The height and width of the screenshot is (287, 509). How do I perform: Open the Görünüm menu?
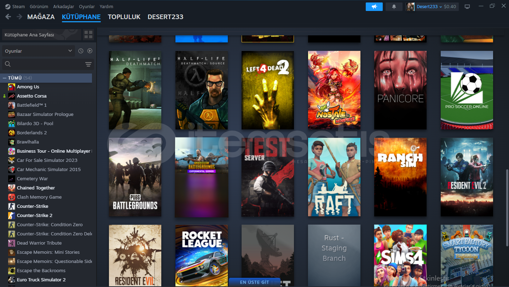pos(39,6)
